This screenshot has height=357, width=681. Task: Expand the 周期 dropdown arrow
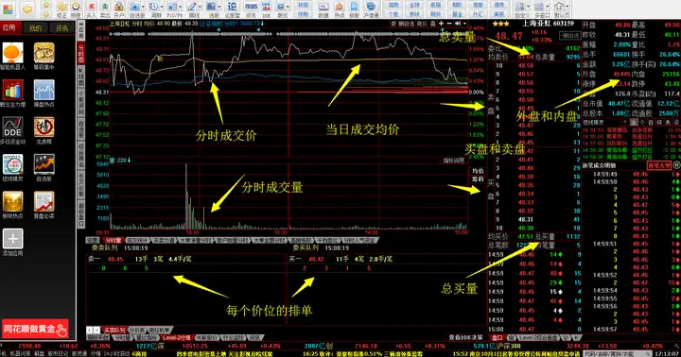[162, 7]
